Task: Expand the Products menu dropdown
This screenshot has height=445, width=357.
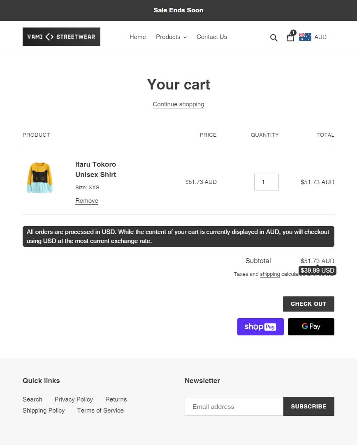Action: pos(171,37)
